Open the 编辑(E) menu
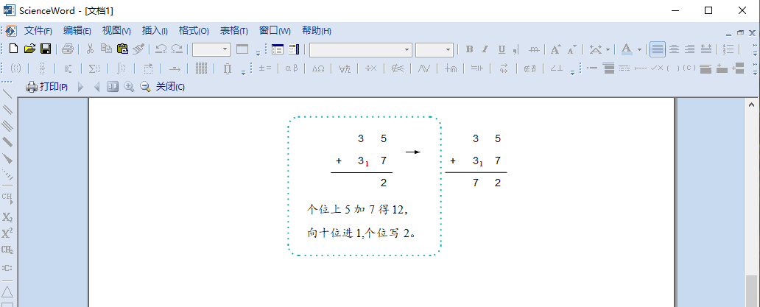760x307 pixels. click(x=77, y=30)
